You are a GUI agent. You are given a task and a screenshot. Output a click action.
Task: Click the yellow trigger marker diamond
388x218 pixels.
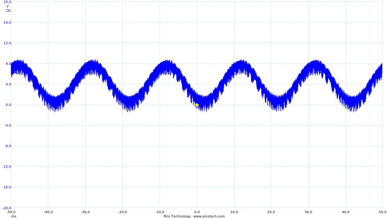point(197,105)
